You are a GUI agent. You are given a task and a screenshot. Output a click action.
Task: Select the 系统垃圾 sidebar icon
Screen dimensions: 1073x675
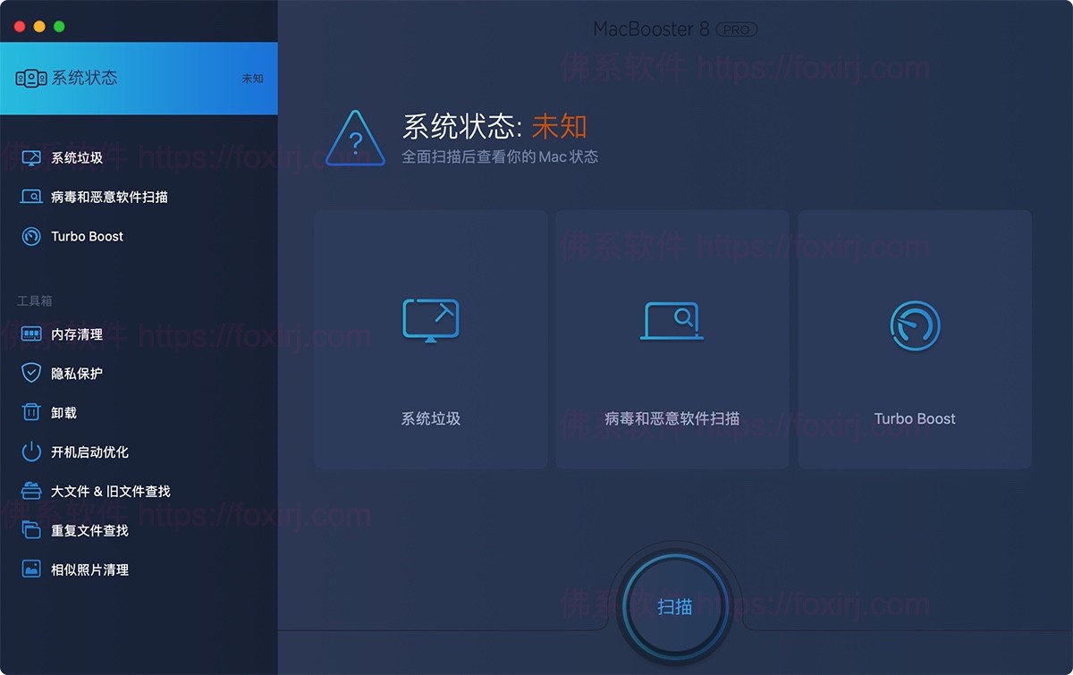tap(30, 156)
